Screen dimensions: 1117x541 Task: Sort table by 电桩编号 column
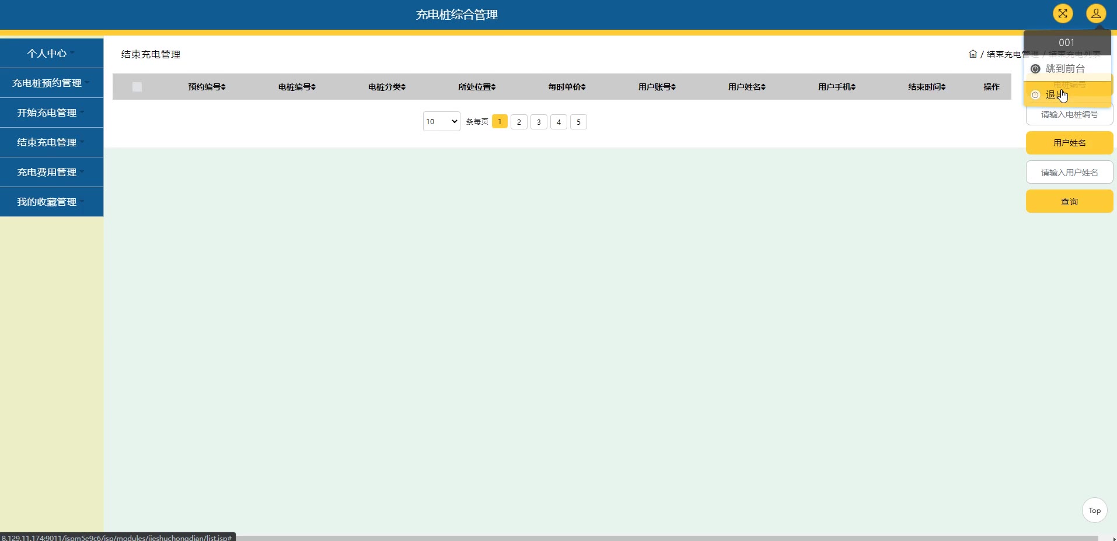tap(297, 87)
